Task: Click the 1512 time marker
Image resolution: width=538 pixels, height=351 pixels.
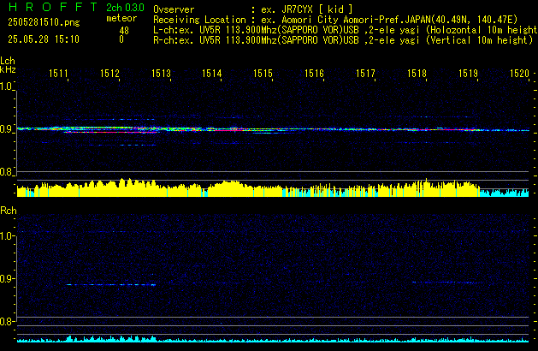Action: pos(109,74)
